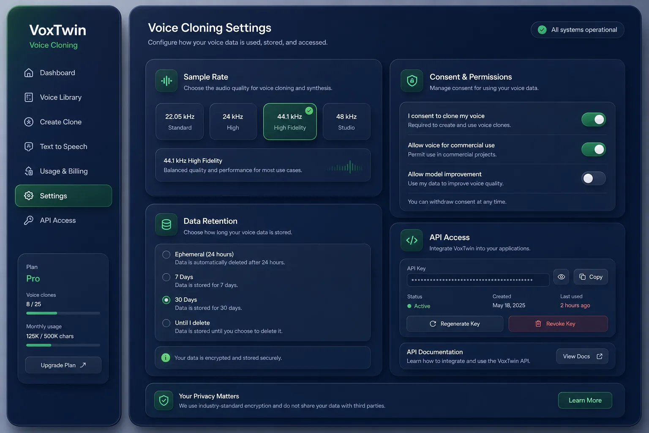This screenshot has height=433, width=649.
Task: Click the Create Clone icon
Action: [29, 122]
